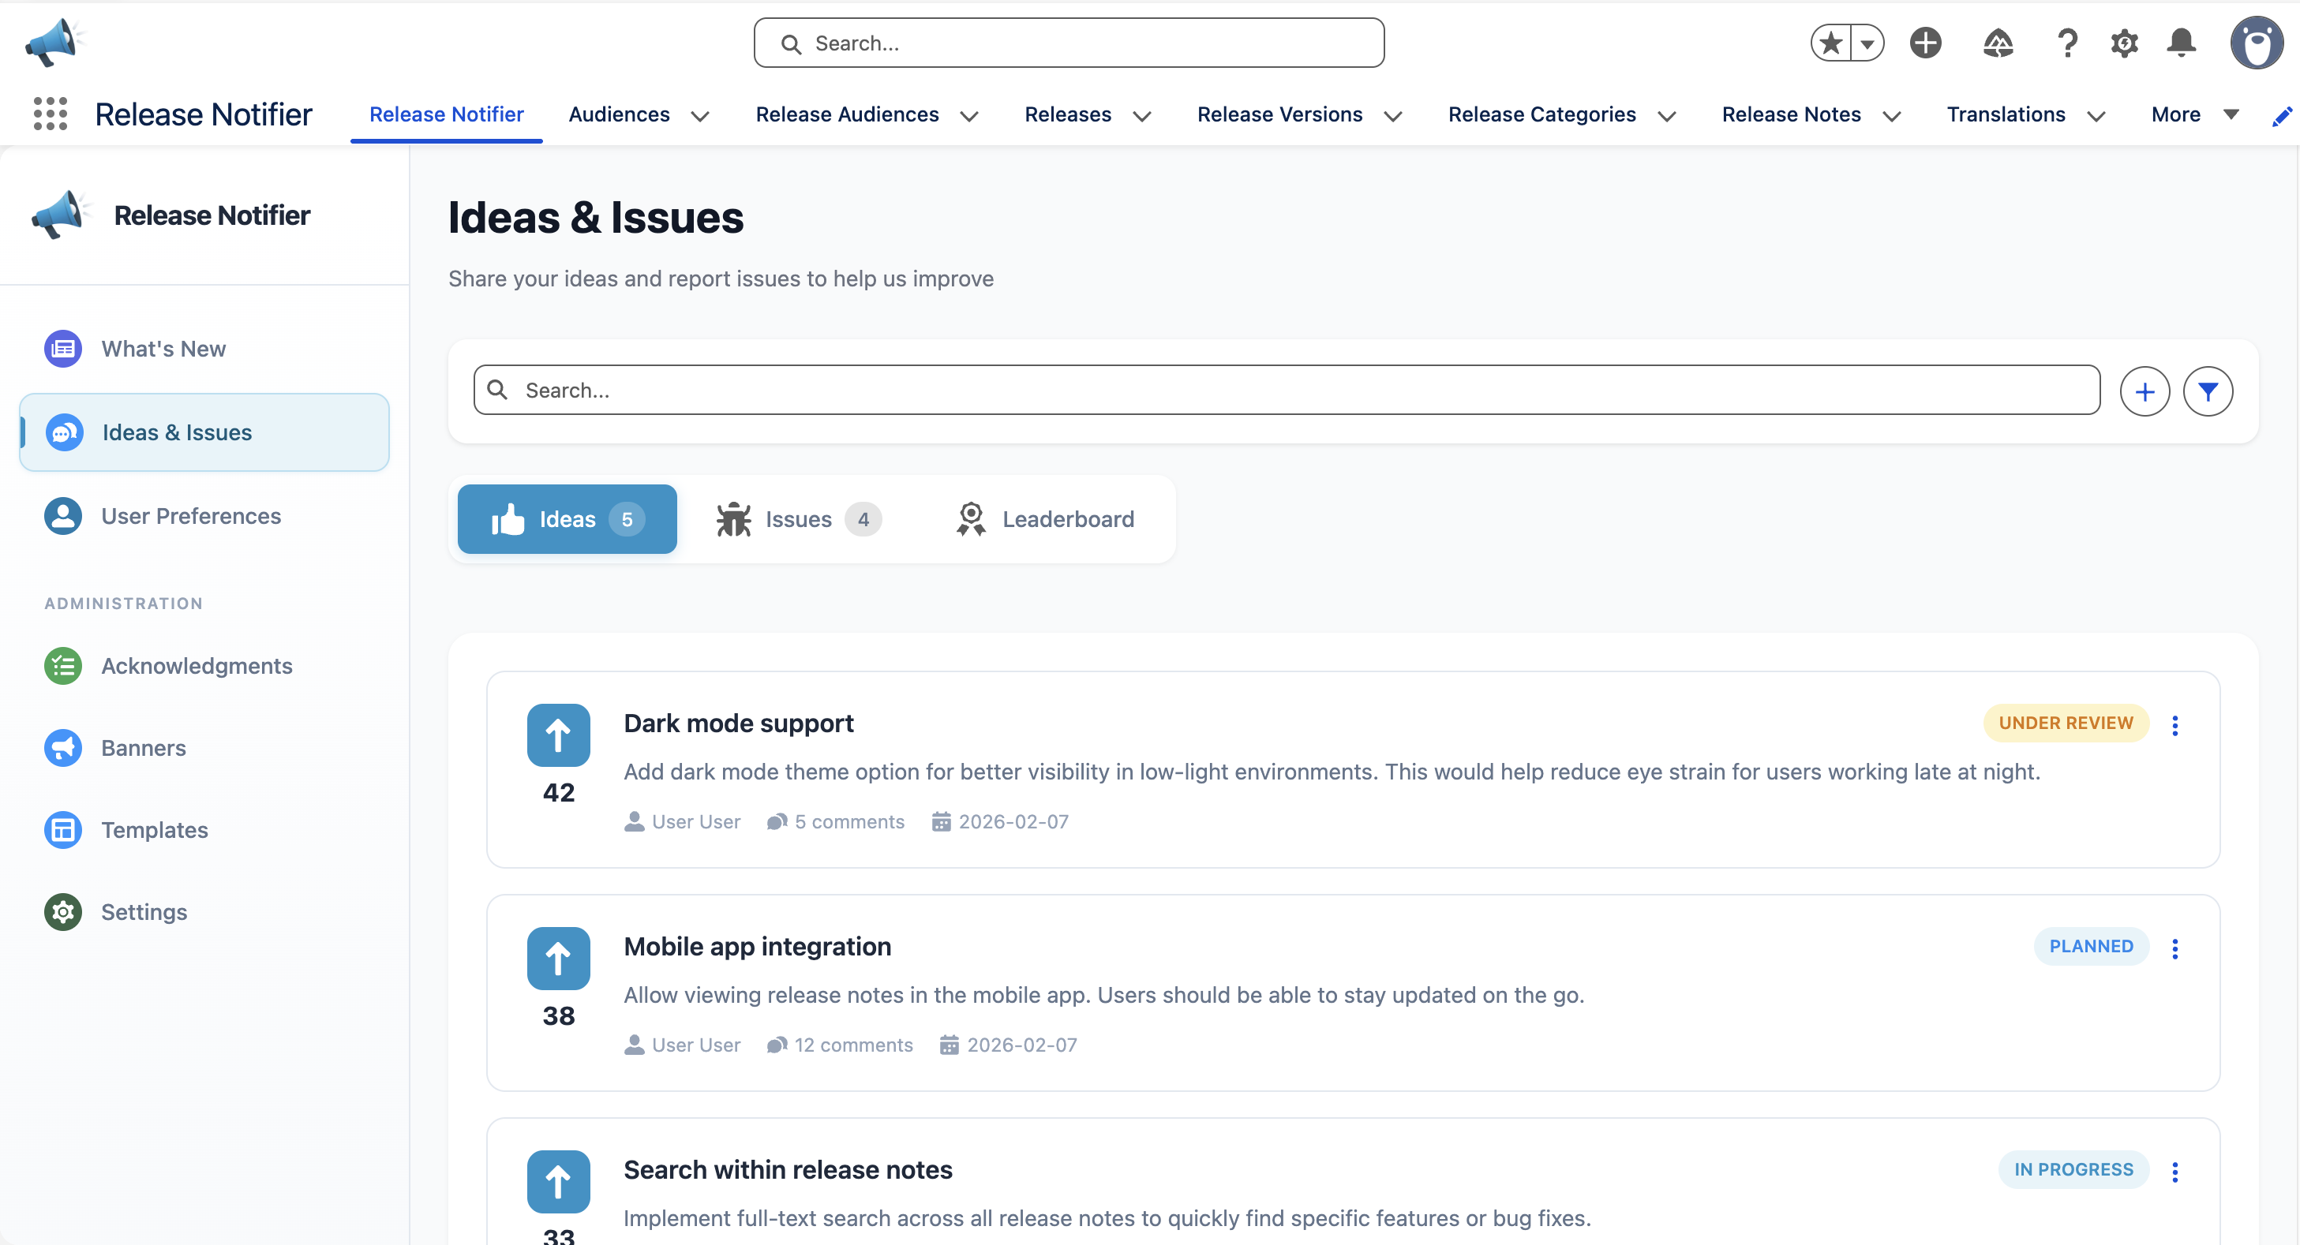Upvote the Dark mode support idea
This screenshot has width=2300, height=1245.
[558, 735]
